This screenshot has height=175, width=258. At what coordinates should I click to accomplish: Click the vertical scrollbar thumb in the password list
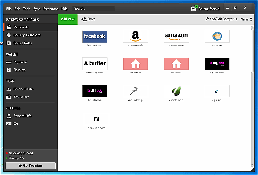(252, 51)
